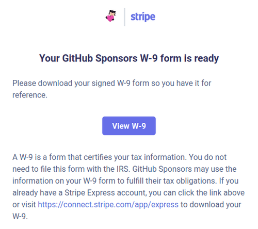This screenshot has height=229, width=258.
Task: Click "to download your" text after the URL
Action: click(x=211, y=205)
